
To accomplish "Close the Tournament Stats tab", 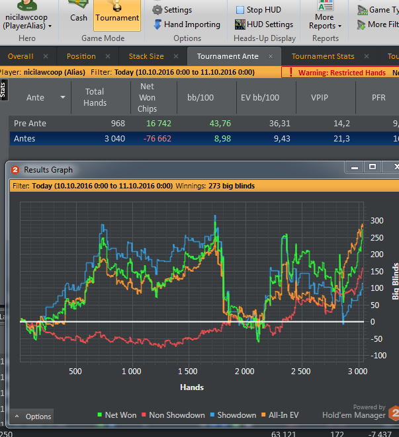I will [367, 56].
